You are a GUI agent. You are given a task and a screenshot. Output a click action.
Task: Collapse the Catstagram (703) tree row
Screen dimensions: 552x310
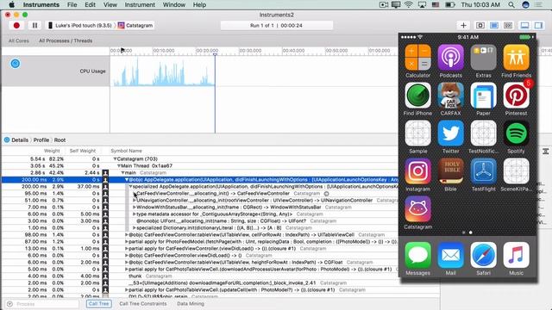click(x=115, y=159)
